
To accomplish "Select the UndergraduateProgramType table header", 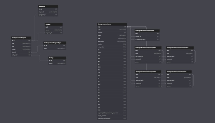I will [x=55, y=43].
